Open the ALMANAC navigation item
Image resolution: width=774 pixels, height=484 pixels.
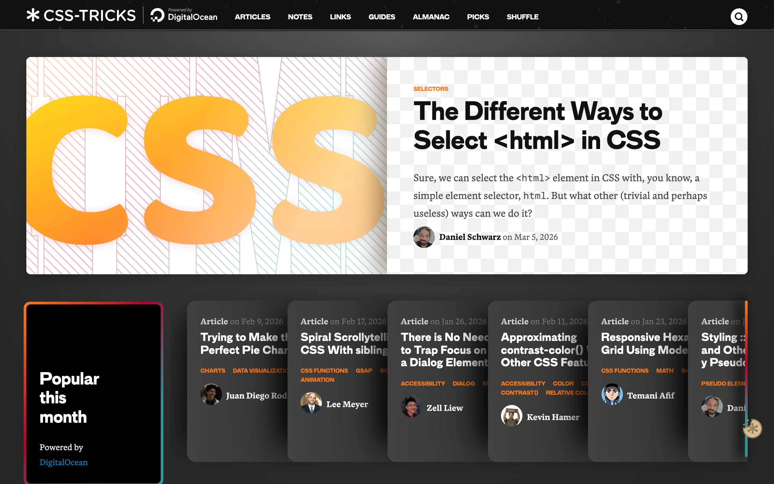pos(431,17)
